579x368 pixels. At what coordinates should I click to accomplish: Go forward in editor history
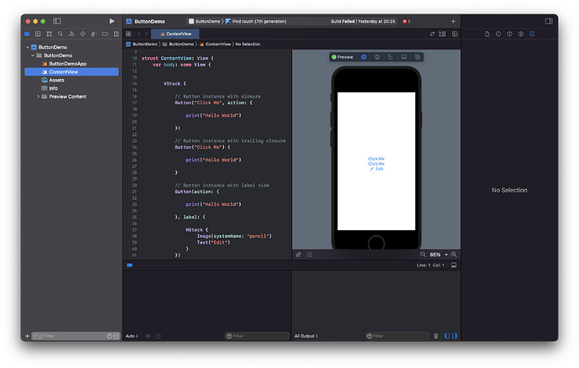[x=146, y=34]
